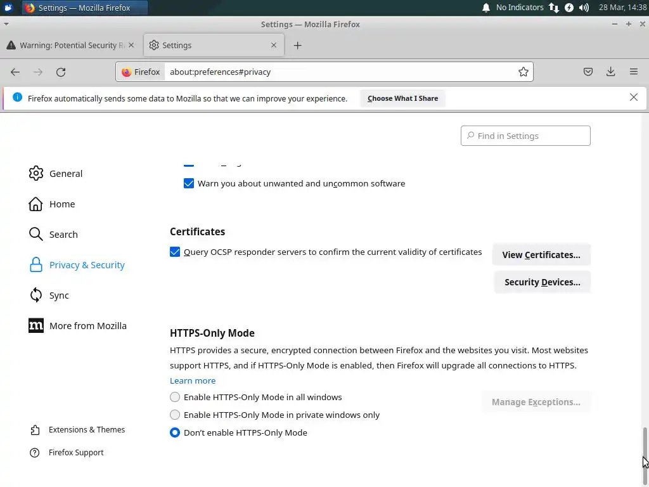
Task: Reload the current page
Action: (x=61, y=72)
